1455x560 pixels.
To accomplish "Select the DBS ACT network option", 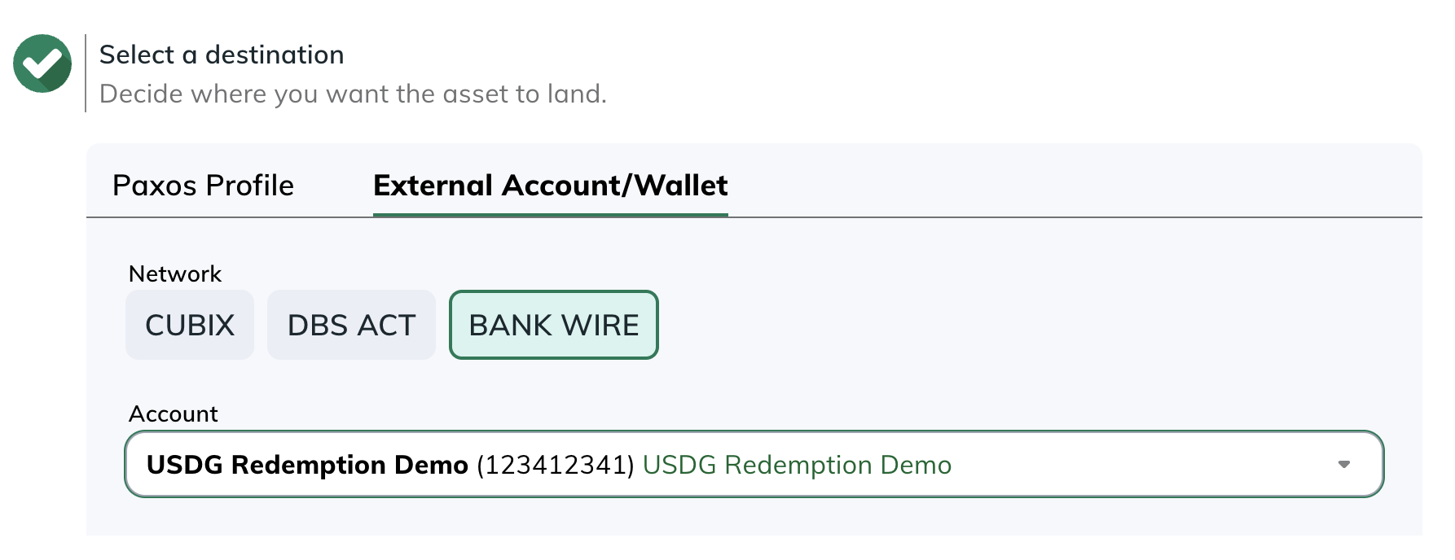I will (351, 325).
